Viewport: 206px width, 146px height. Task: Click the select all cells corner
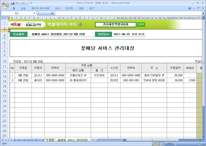(x=5, y=18)
